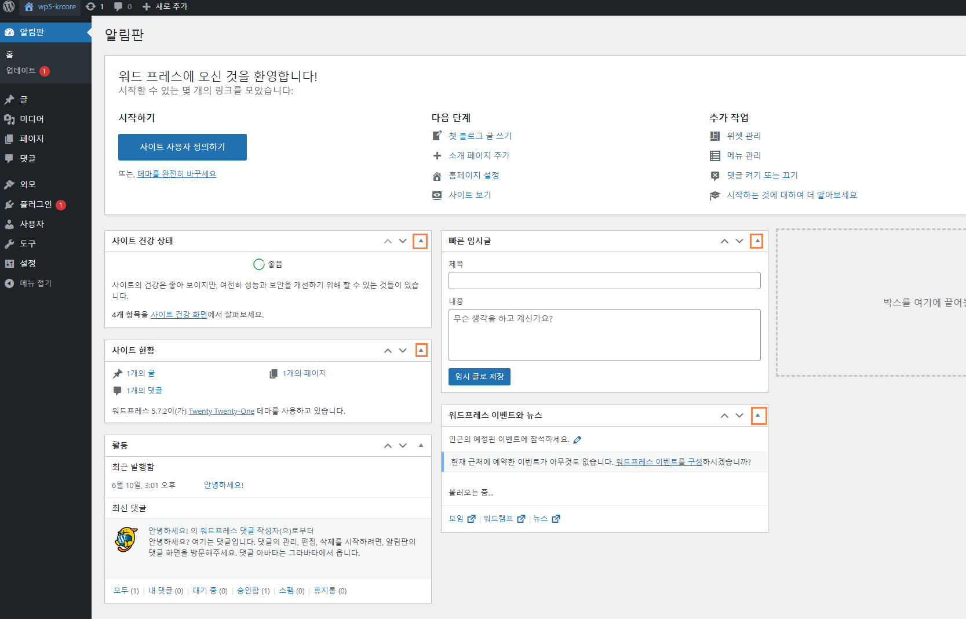Open the 글 posts menu
The width and height of the screenshot is (966, 619).
pos(46,100)
